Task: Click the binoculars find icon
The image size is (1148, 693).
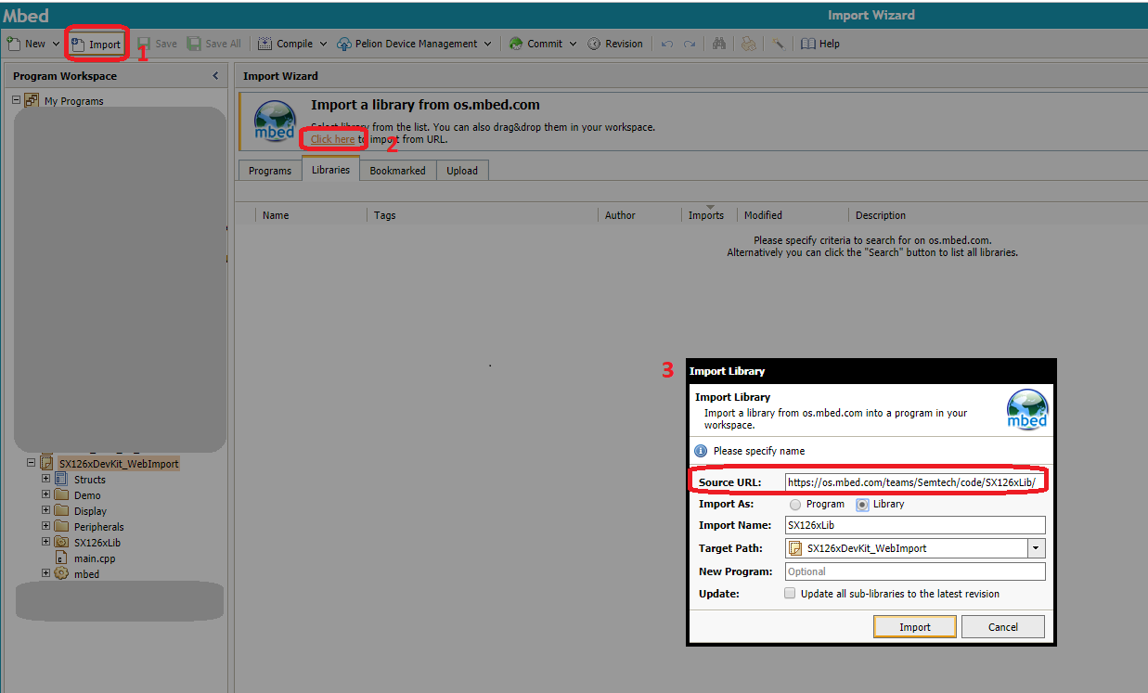Action: [x=718, y=44]
